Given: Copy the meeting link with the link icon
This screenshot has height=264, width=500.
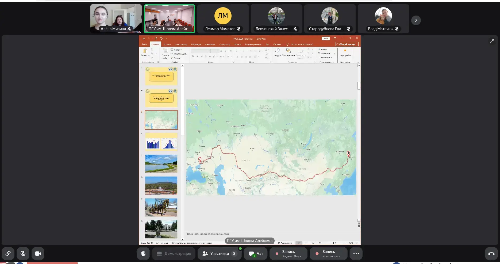Looking at the screenshot, I should (8, 254).
